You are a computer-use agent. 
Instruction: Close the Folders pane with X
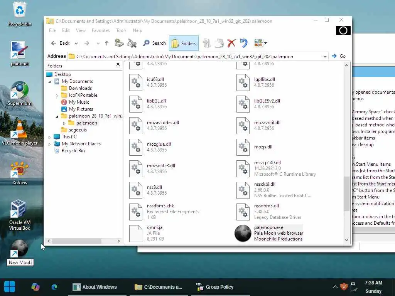pos(118,64)
